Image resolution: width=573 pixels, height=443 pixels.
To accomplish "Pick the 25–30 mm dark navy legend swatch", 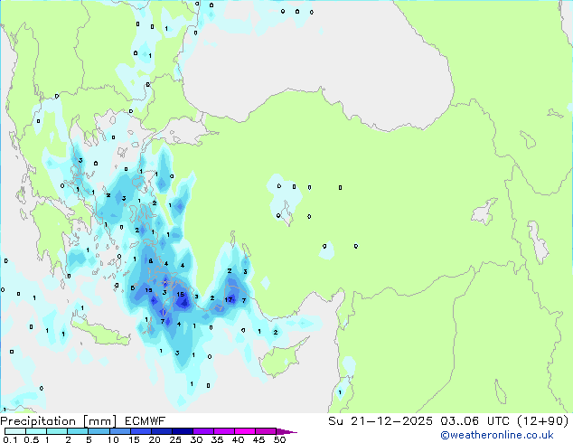I will point(183,431).
